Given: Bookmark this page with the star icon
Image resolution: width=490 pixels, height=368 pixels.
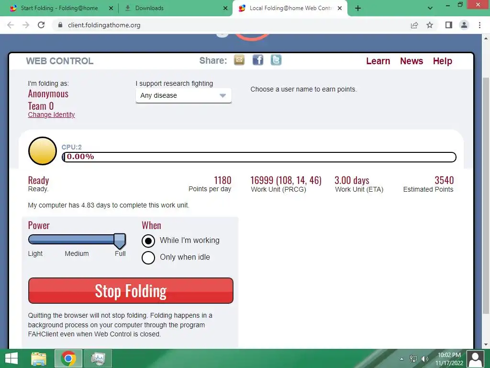Looking at the screenshot, I should point(430,25).
